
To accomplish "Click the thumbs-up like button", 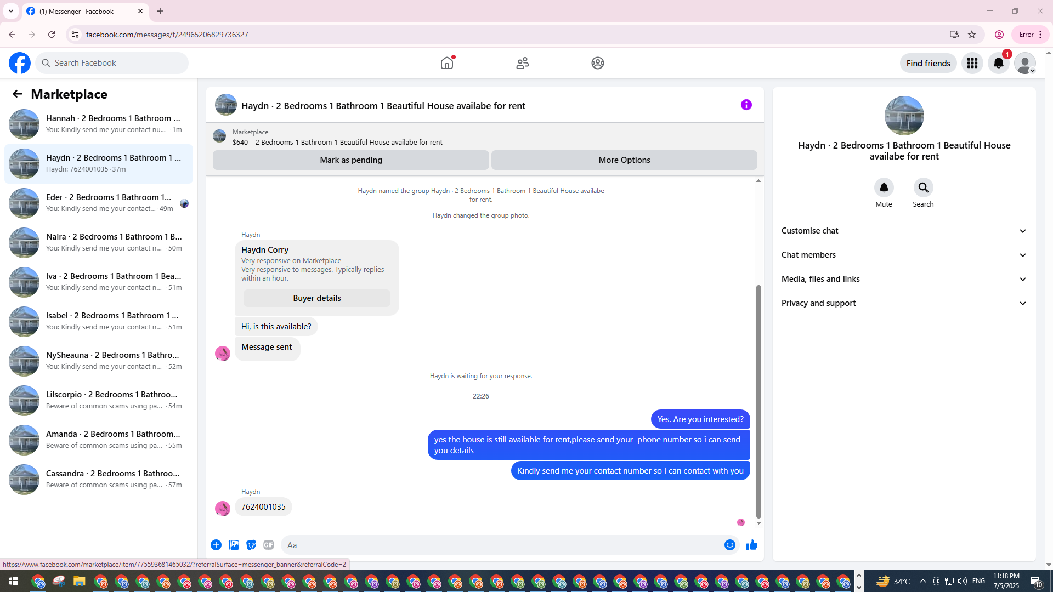I will (x=751, y=545).
